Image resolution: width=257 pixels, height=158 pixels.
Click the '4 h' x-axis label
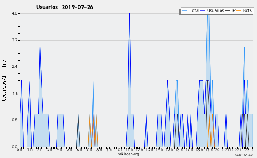[60, 149]
